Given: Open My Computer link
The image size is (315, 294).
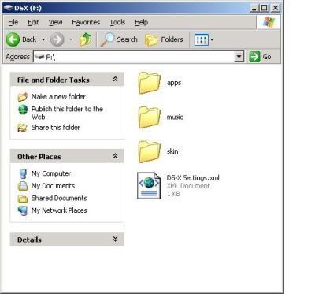Looking at the screenshot, I should click(x=51, y=173).
